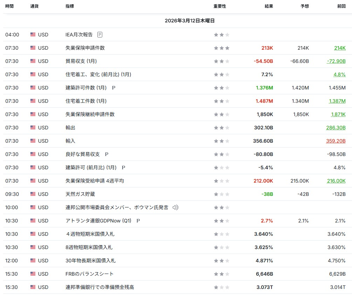Open the 住宅着工件数 (1月) event link
352x297 pixels.
pos(86,101)
